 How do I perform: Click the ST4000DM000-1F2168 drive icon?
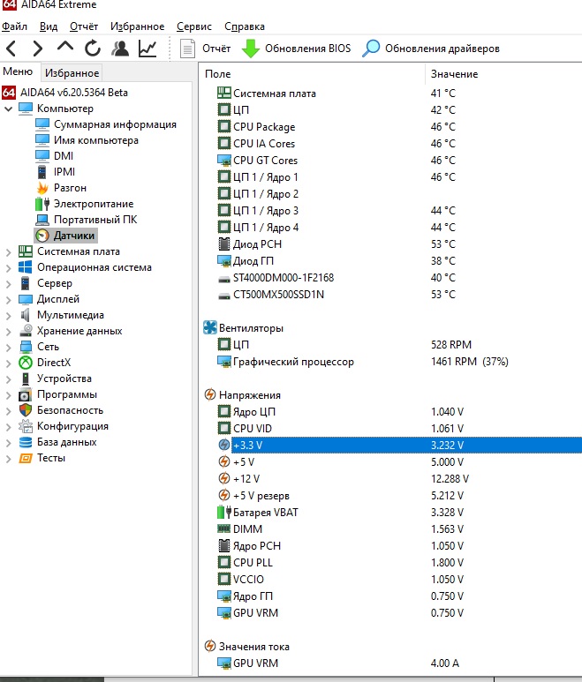point(223,279)
